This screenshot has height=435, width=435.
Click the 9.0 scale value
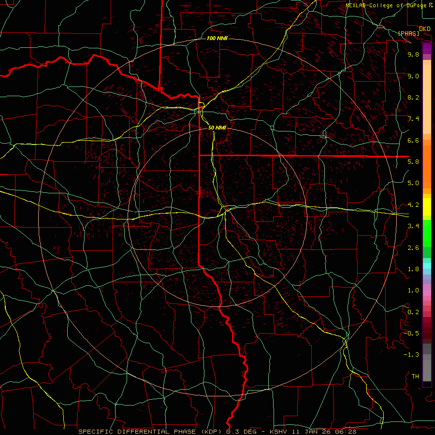click(x=413, y=76)
